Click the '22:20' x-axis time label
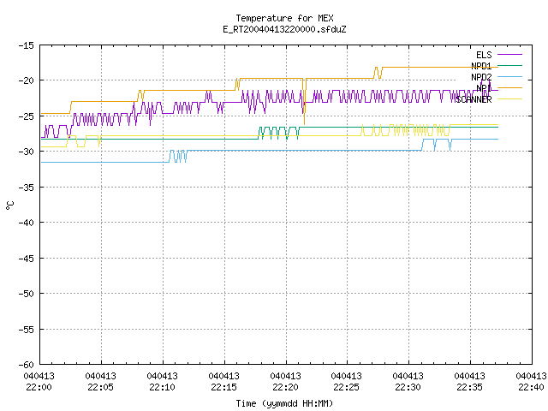The width and height of the screenshot is (548, 411). (285, 387)
